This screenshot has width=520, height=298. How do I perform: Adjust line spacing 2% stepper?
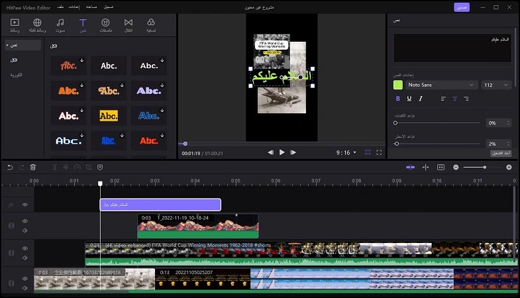[508, 144]
